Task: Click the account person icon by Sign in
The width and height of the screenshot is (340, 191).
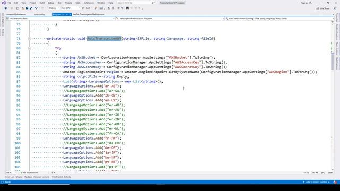Action: coord(310,3)
